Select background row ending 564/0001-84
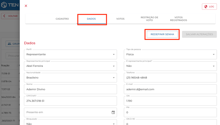Viewport: 220px width, 125px height. (11, 97)
